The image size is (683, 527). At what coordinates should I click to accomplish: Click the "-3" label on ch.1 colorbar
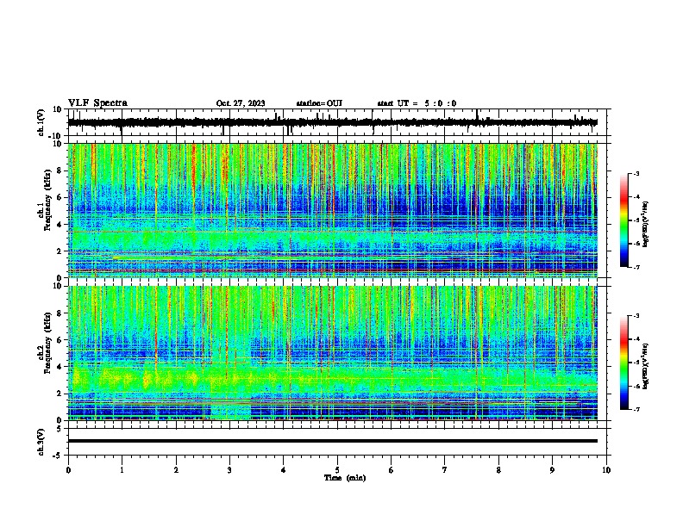point(636,173)
